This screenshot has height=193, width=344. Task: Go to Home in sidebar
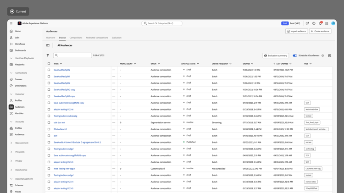18,31
